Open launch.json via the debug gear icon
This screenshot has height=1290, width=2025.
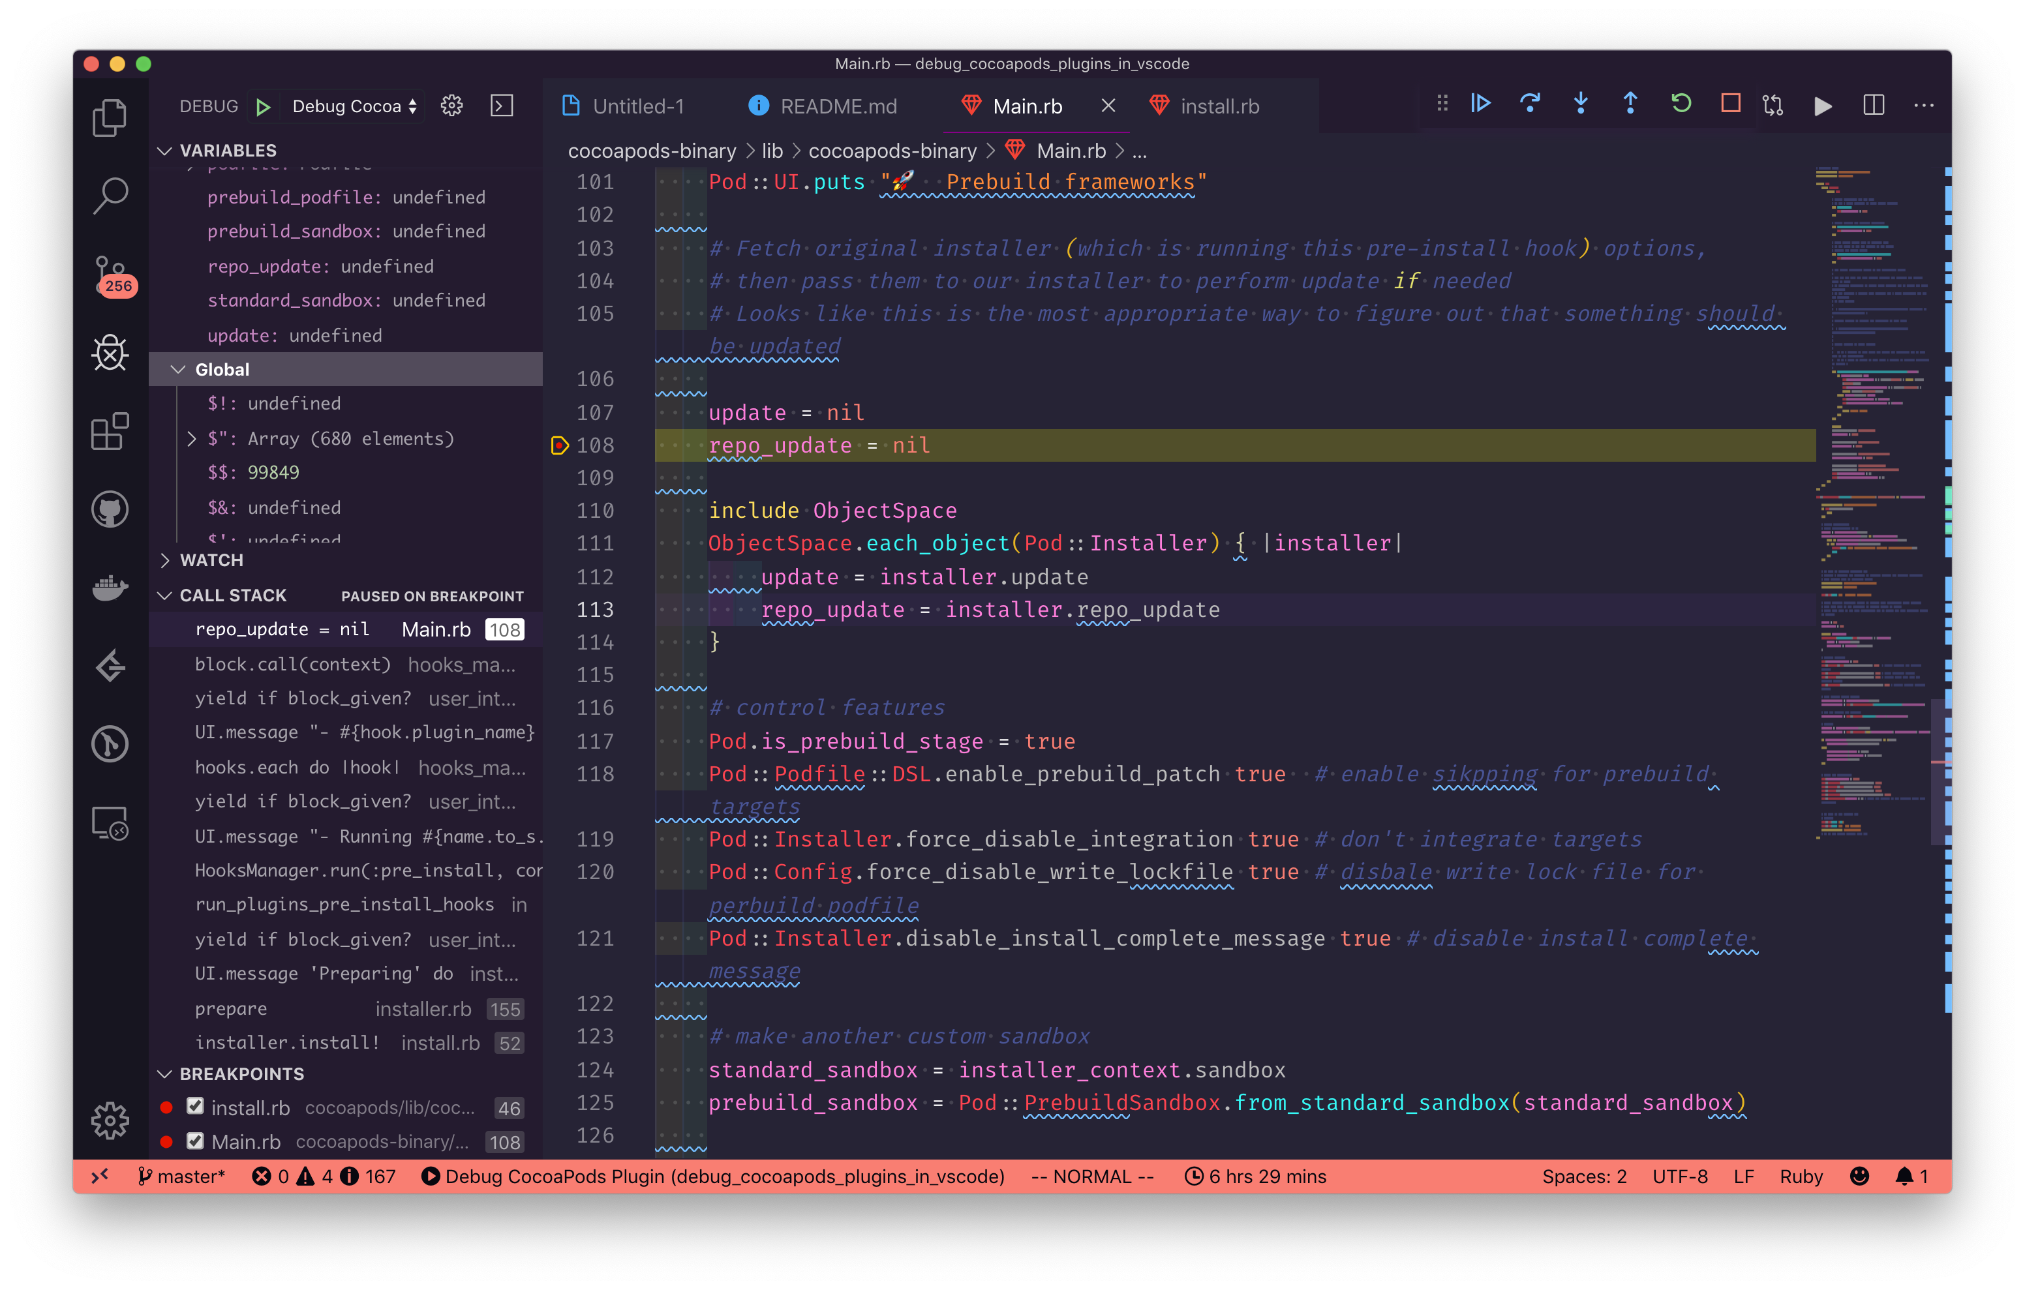tap(451, 106)
